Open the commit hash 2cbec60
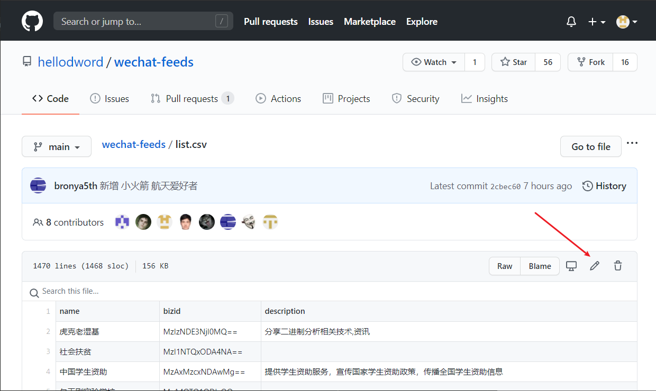Image resolution: width=656 pixels, height=391 pixels. pyautogui.click(x=505, y=187)
